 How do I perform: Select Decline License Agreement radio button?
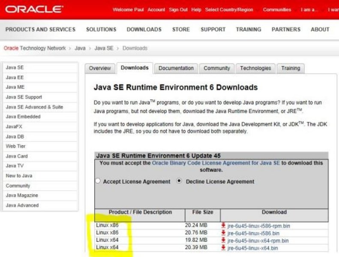179,181
